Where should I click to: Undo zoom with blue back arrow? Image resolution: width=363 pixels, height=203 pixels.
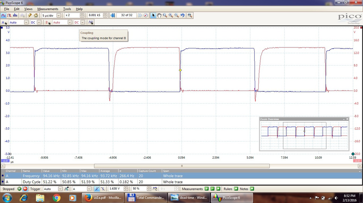tap(182, 15)
